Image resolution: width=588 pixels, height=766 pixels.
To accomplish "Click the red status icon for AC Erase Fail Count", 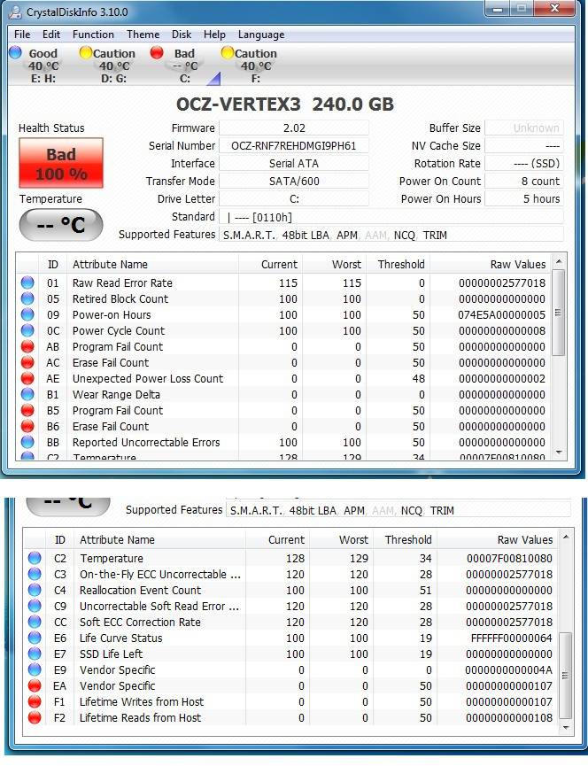I will [x=27, y=362].
